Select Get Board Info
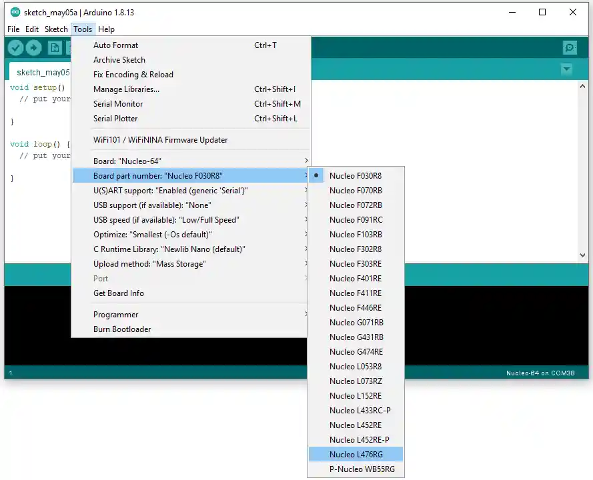The height and width of the screenshot is (480, 593). [119, 293]
